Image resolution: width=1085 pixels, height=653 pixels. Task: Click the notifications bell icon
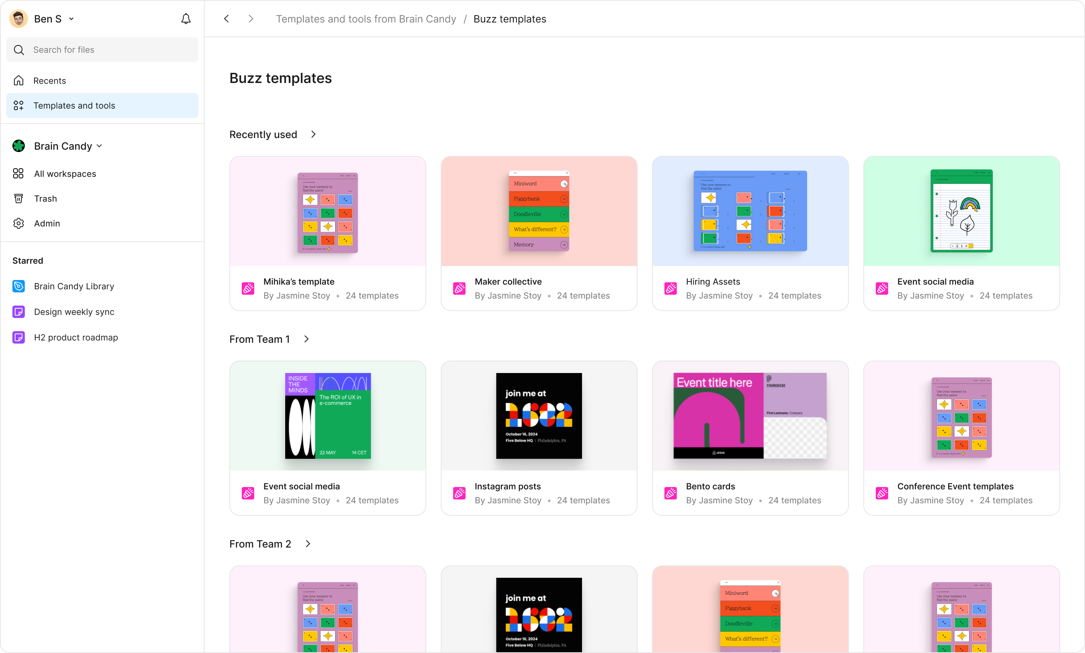[x=186, y=19]
